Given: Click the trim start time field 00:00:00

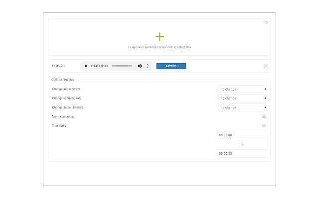Looking at the screenshot, I should coord(243,135).
